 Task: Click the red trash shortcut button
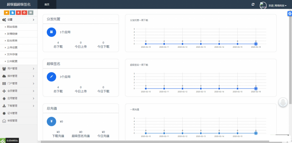coord(18,12)
